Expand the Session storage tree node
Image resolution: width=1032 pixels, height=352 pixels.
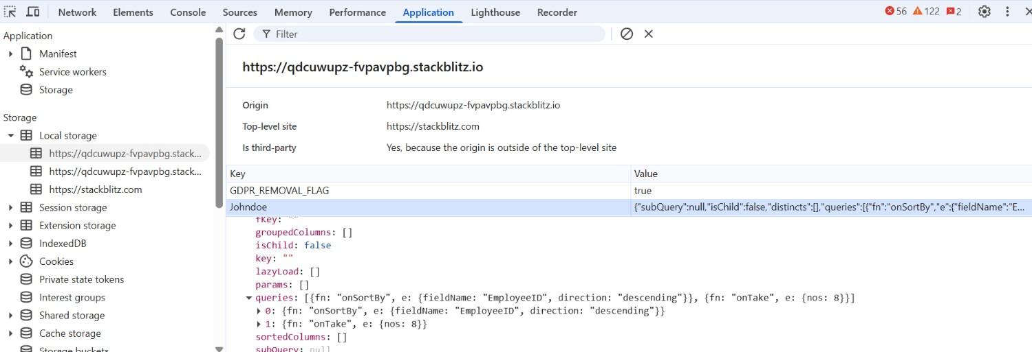click(x=10, y=207)
